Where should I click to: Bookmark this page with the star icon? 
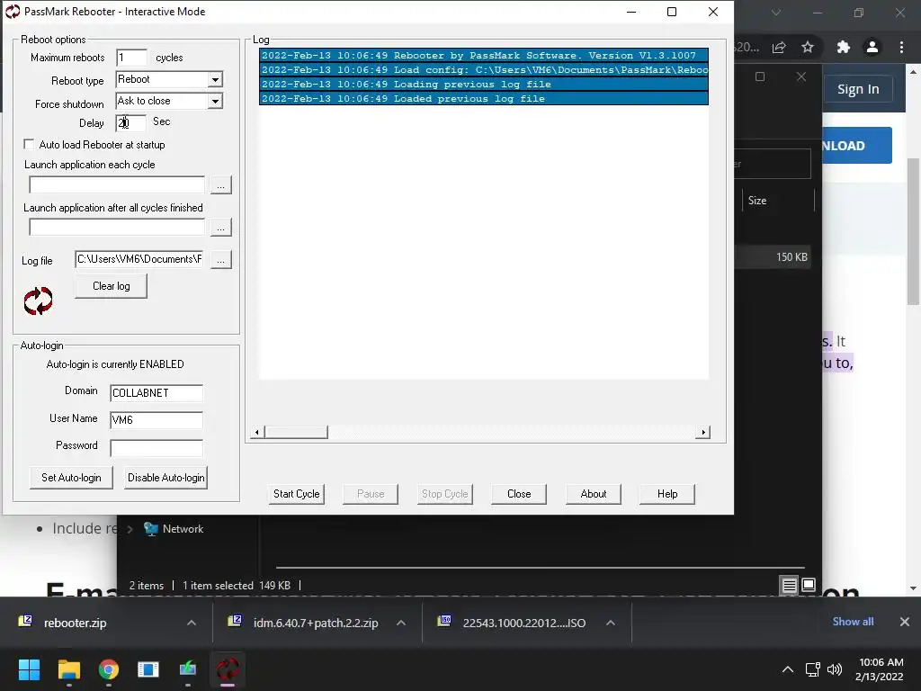pos(808,47)
